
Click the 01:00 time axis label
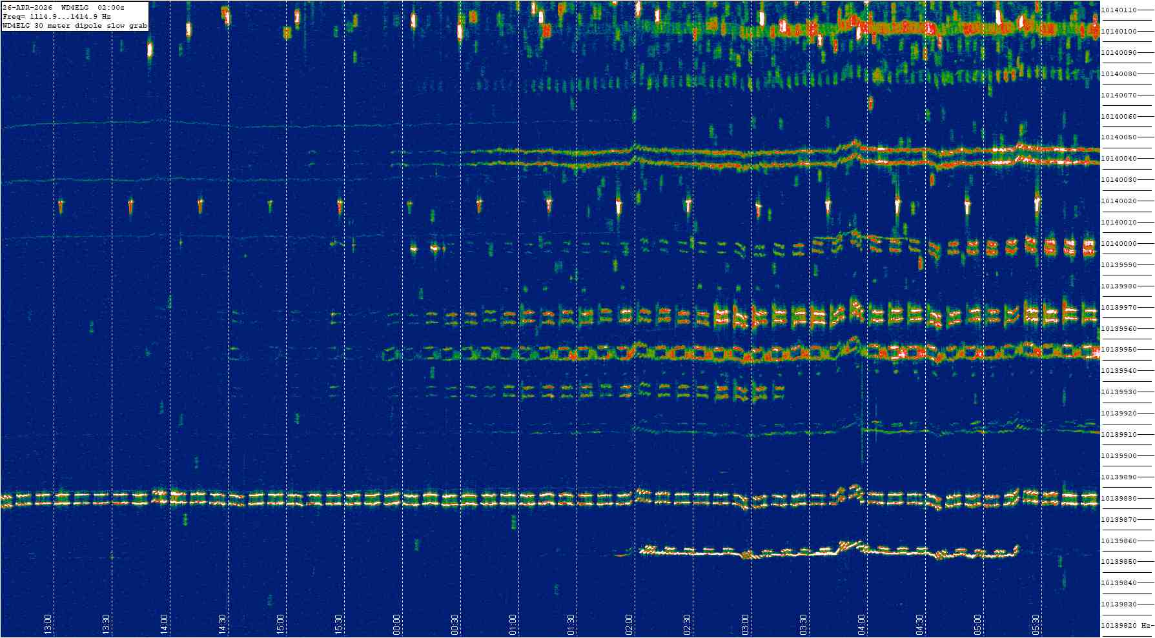click(x=513, y=624)
